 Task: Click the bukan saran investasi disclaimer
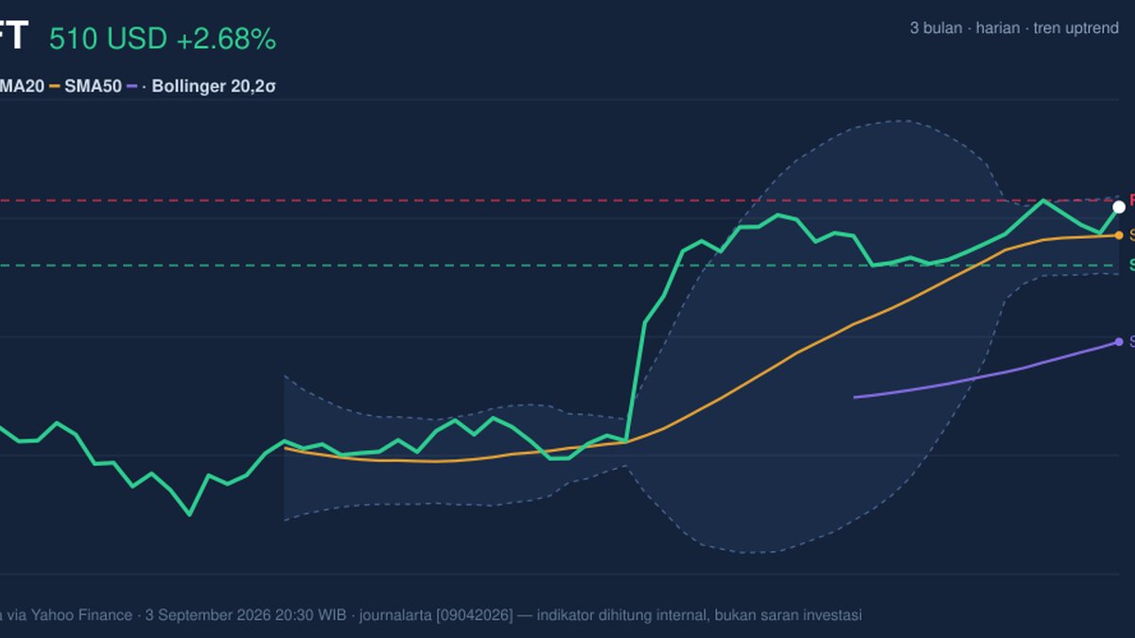coord(784,614)
